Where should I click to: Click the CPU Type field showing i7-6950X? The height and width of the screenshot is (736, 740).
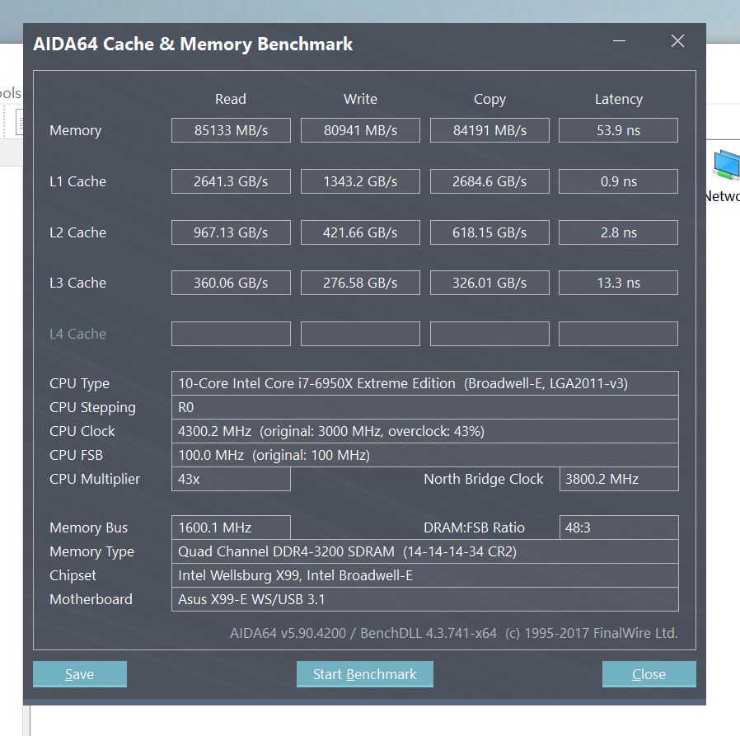pyautogui.click(x=424, y=383)
